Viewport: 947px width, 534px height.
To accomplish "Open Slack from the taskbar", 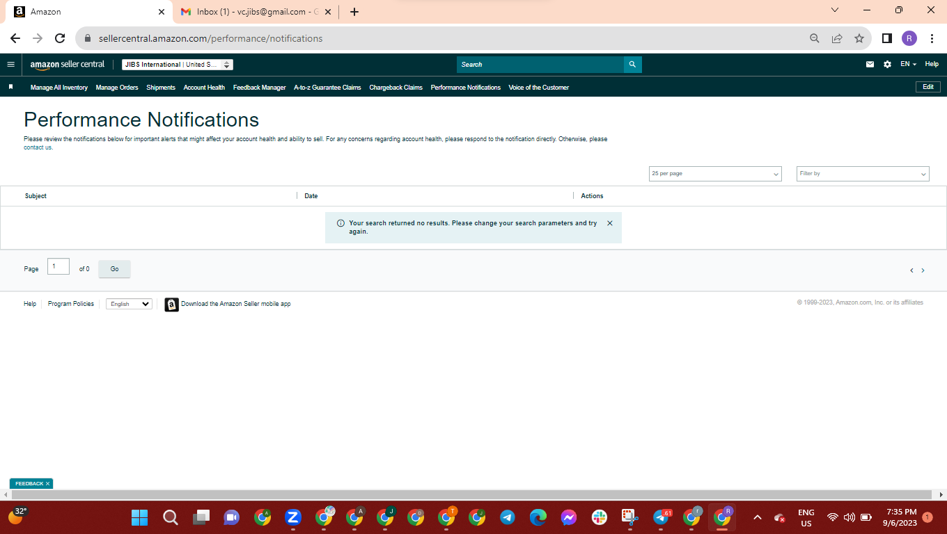I will click(600, 517).
